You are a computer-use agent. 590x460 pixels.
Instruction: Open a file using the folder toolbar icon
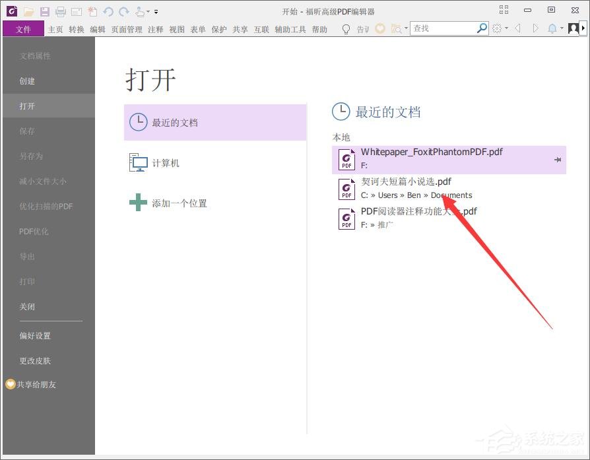tap(28, 11)
